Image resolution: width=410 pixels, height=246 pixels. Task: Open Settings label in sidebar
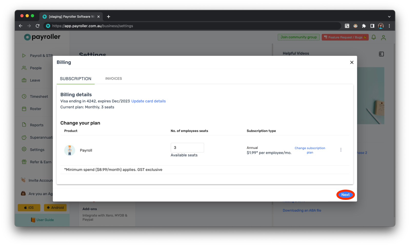(x=37, y=150)
